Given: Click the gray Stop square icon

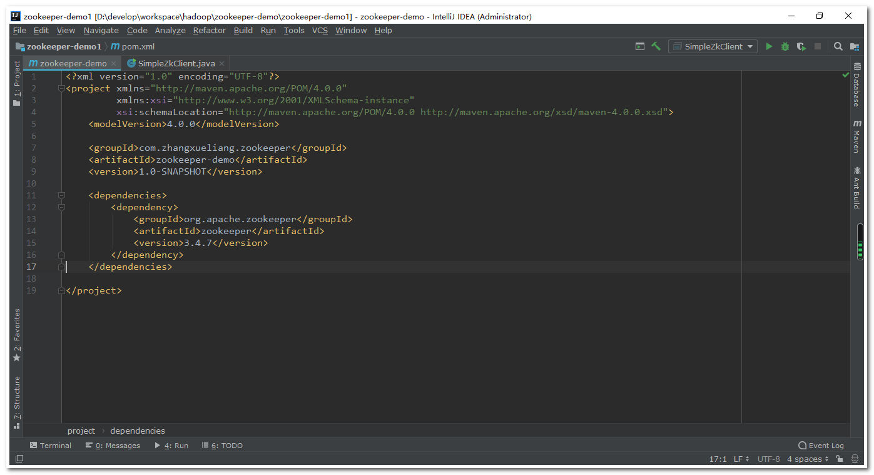Looking at the screenshot, I should 817,46.
